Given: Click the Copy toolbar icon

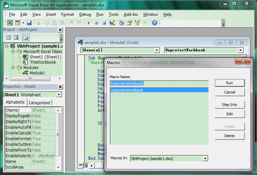Looking at the screenshot, I should click(x=46, y=23).
